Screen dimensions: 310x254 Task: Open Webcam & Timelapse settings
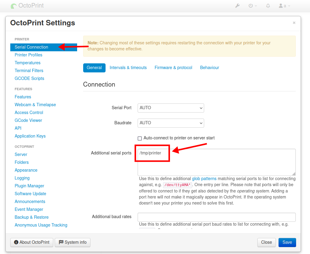point(35,105)
